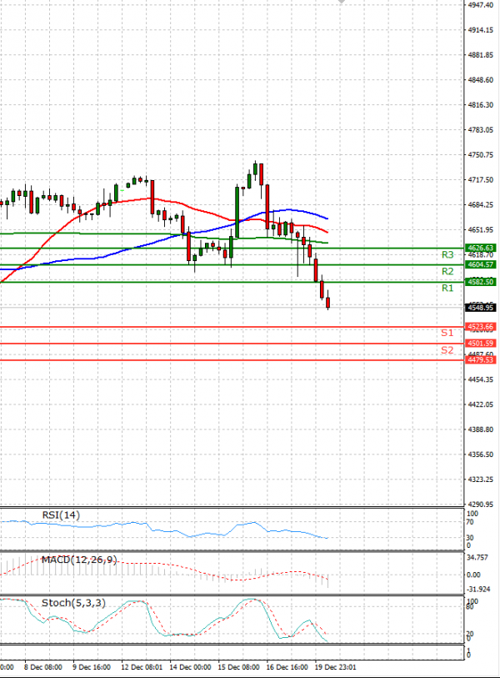Select the S2 support label
500x678 pixels.
pyautogui.click(x=447, y=350)
